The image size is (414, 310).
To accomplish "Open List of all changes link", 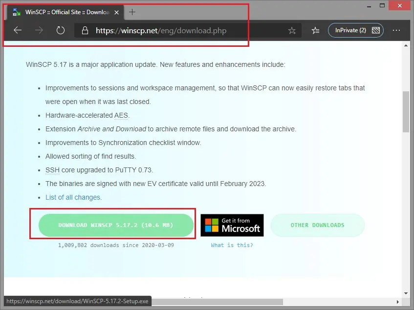I will tap(73, 197).
